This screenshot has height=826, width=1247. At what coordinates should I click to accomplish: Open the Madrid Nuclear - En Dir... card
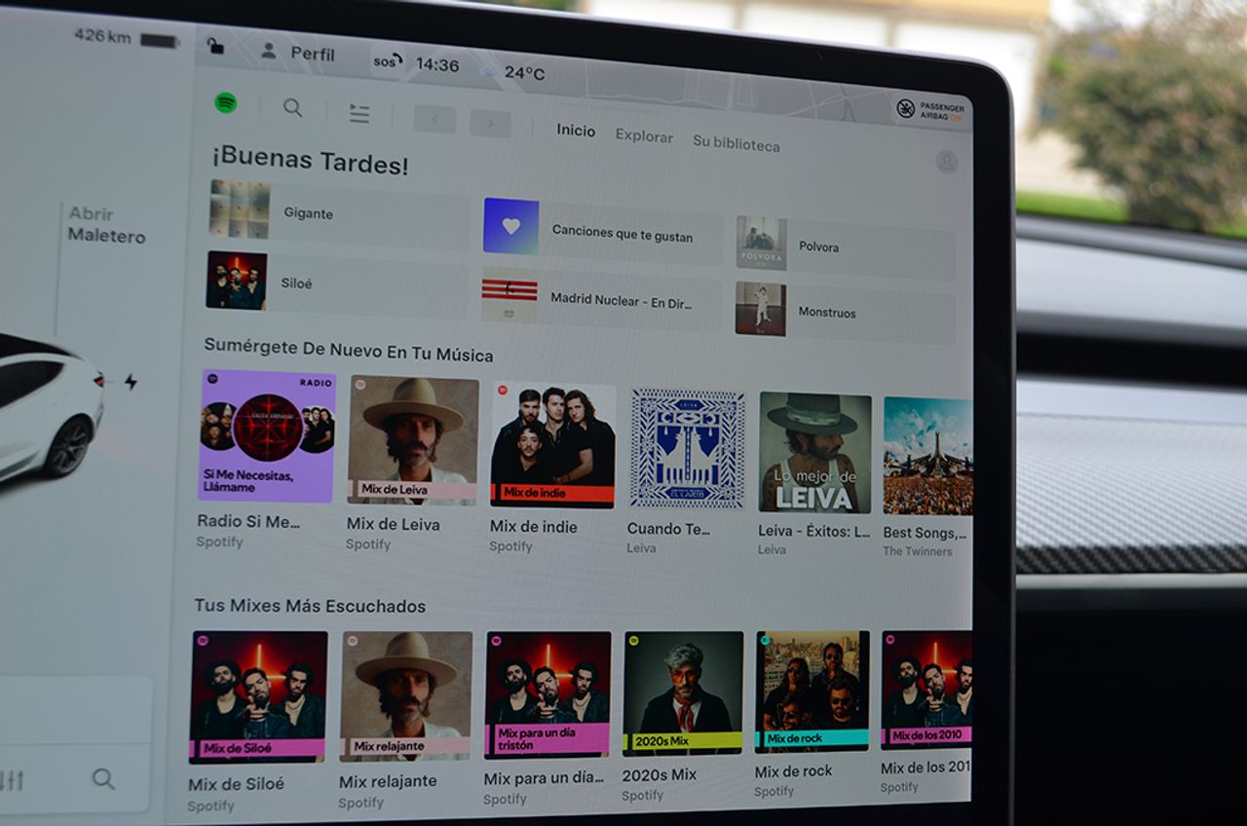(602, 298)
